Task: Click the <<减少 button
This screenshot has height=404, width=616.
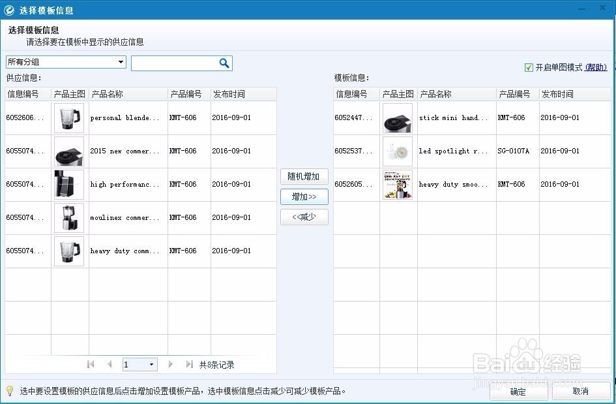Action: [304, 217]
